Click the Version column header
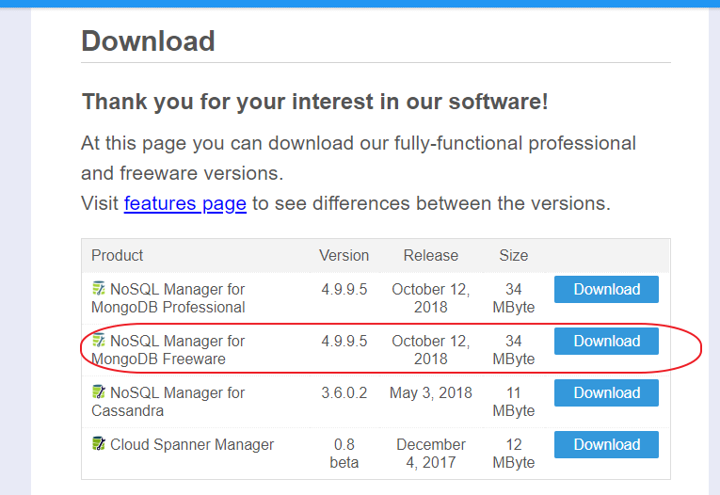The width and height of the screenshot is (720, 495). 344,255
